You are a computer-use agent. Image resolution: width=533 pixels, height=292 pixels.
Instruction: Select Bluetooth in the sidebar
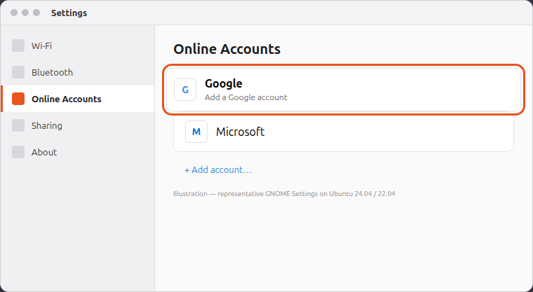pos(78,72)
